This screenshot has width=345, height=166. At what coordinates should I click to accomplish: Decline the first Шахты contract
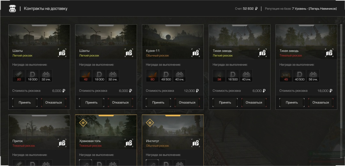click(54, 102)
